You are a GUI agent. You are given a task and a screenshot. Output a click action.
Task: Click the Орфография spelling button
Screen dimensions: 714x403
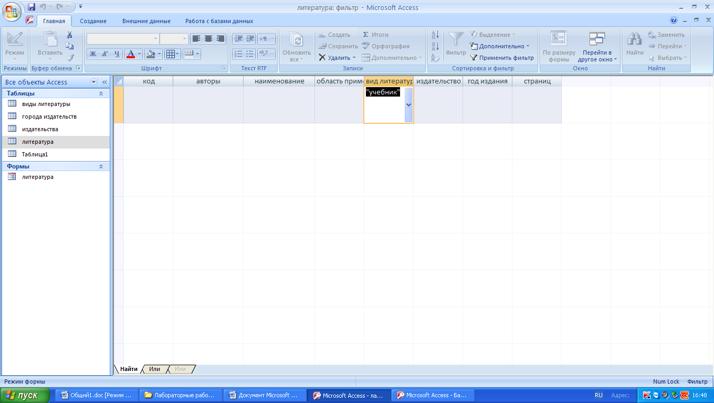point(385,46)
